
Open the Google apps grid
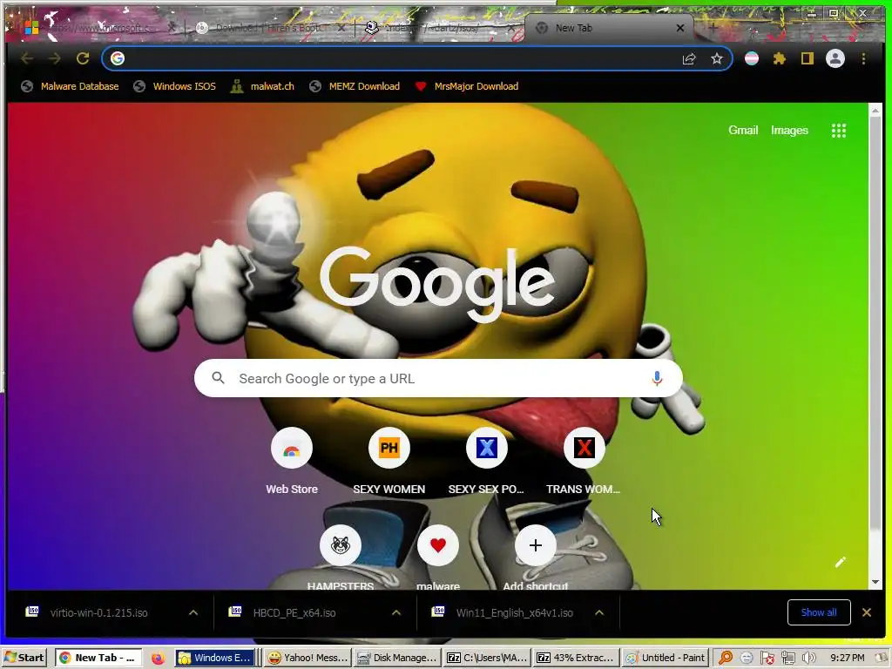coord(839,131)
